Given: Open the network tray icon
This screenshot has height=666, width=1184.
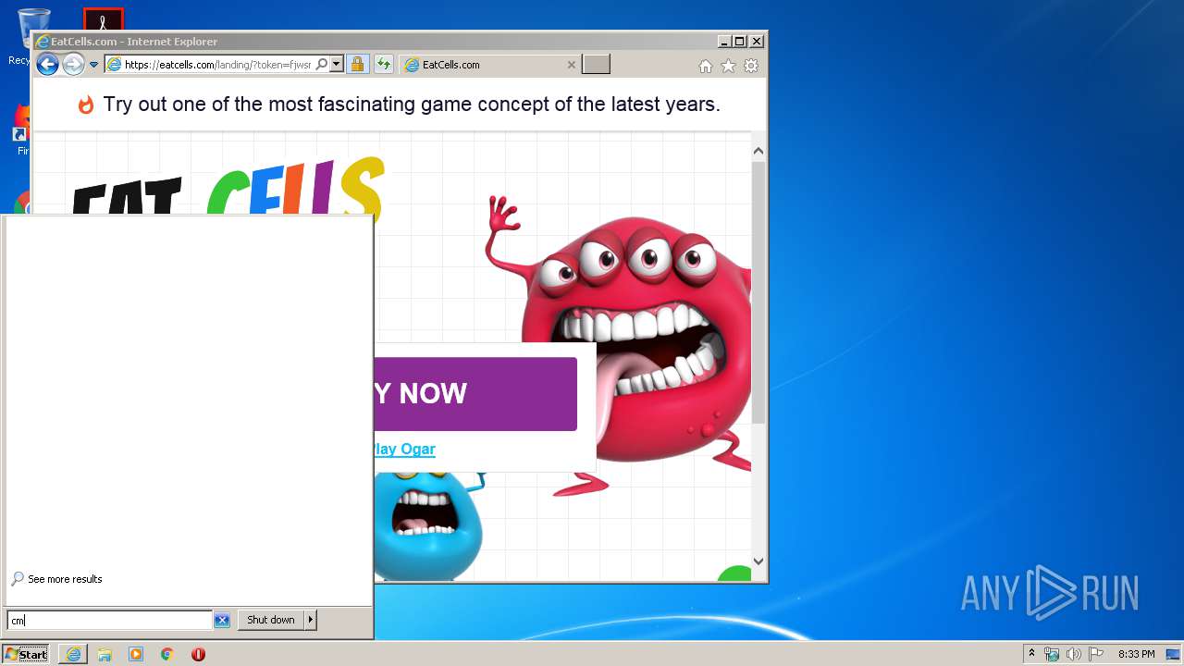Looking at the screenshot, I should click(x=1052, y=654).
